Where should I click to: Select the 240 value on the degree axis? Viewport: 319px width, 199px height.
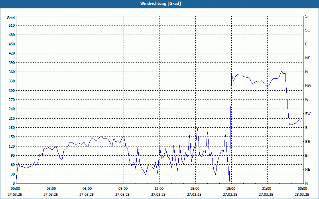click(x=12, y=109)
